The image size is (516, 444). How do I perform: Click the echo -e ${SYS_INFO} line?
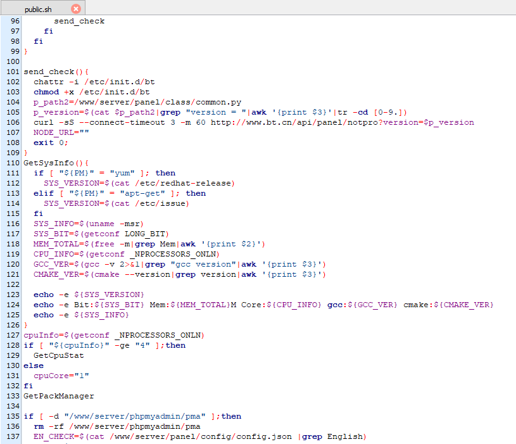(81, 315)
